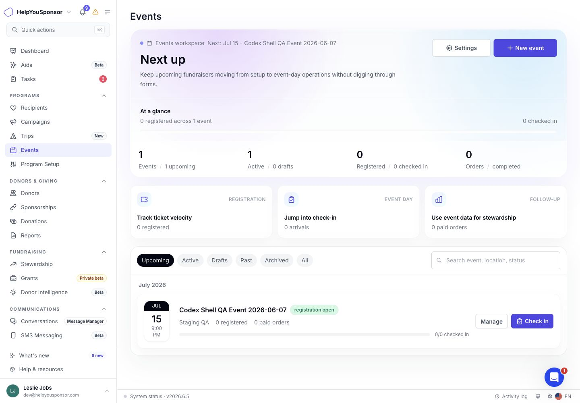Open Grants in the sidebar
580x403 pixels.
(x=58, y=278)
